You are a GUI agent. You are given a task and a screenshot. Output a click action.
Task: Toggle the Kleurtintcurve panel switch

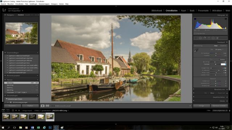[x=194, y=89]
